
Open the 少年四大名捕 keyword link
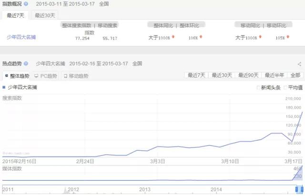(21, 37)
